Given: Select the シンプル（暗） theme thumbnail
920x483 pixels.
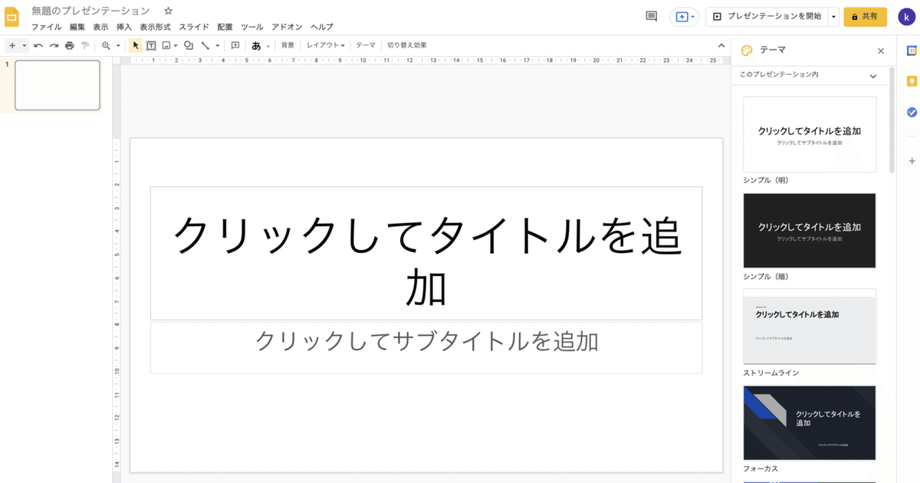Looking at the screenshot, I should (809, 231).
